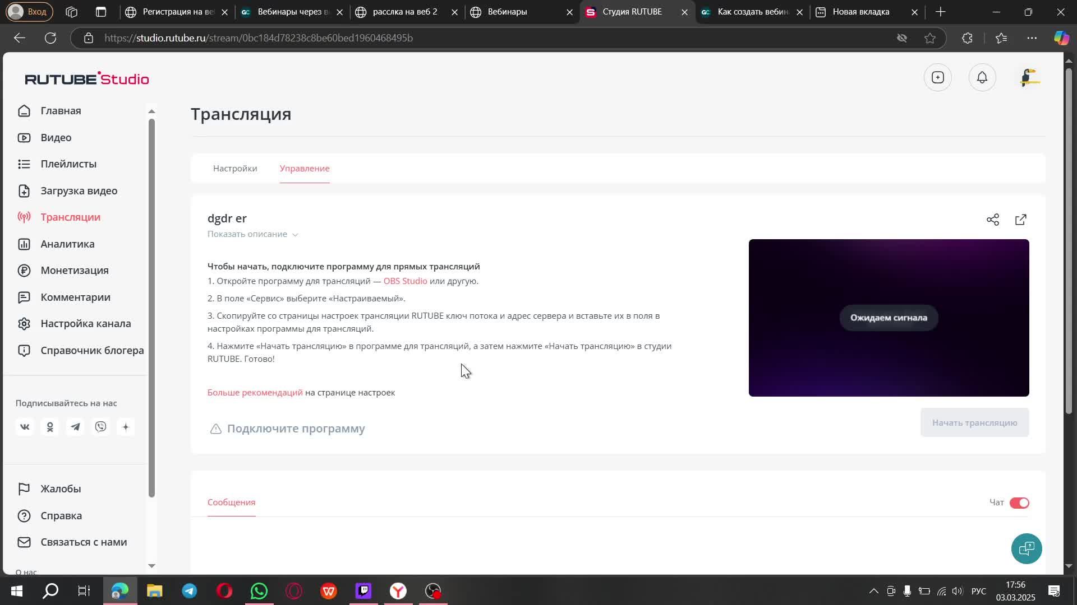The width and height of the screenshot is (1077, 605).
Task: Click the stream preview player
Action: [x=889, y=318]
